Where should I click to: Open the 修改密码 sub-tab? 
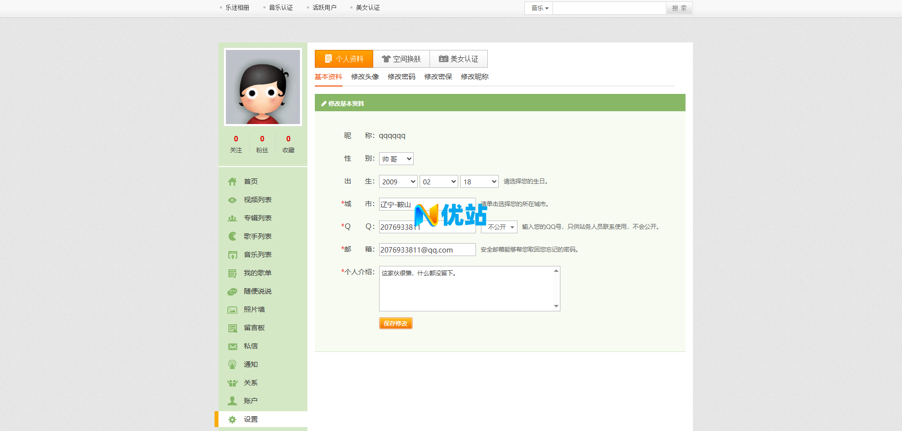(401, 77)
